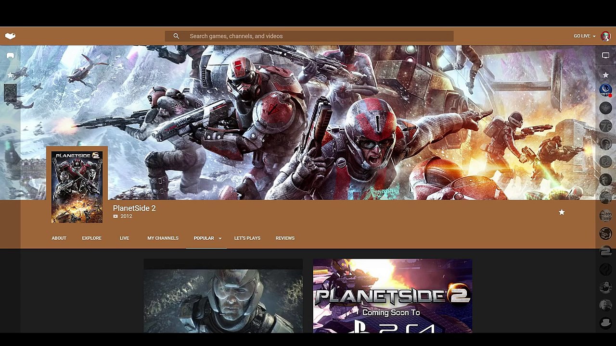The height and width of the screenshot is (346, 616).
Task: Expand the GO LIVE dropdown
Action: [x=584, y=36]
